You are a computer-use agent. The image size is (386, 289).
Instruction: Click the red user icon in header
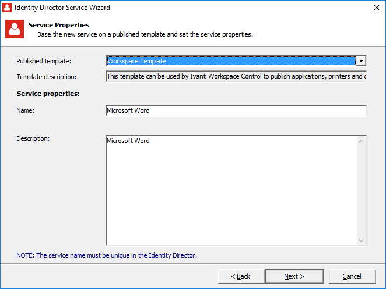(x=14, y=29)
